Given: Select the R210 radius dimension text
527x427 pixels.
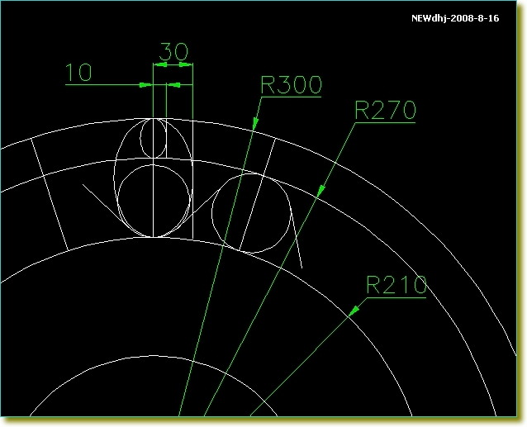Looking at the screenshot, I should (x=396, y=285).
